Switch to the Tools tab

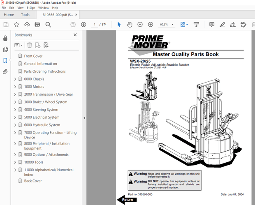click(x=25, y=15)
